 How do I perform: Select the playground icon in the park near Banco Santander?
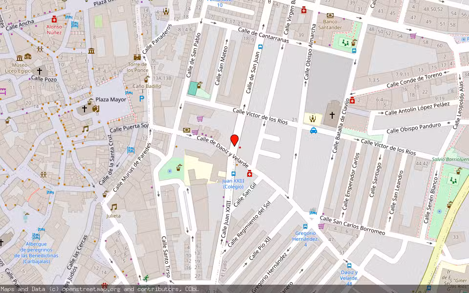[345, 43]
